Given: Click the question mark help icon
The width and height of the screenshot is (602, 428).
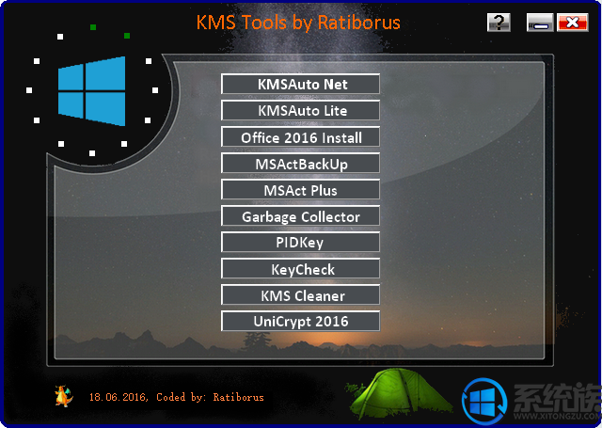Looking at the screenshot, I should [x=499, y=23].
